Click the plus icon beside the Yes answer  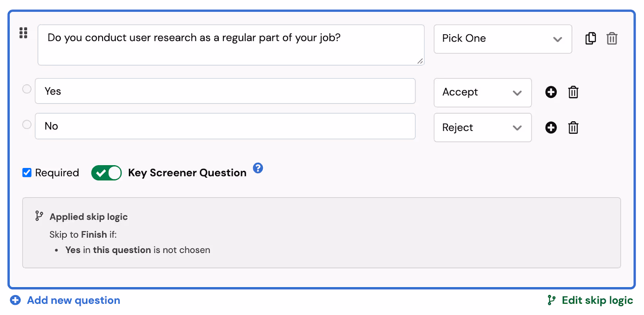point(551,92)
